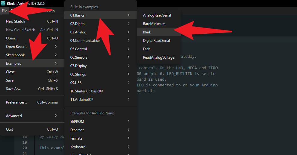The width and height of the screenshot is (297, 155).
Task: Expand the Open Recent submenu
Action: tap(32, 46)
